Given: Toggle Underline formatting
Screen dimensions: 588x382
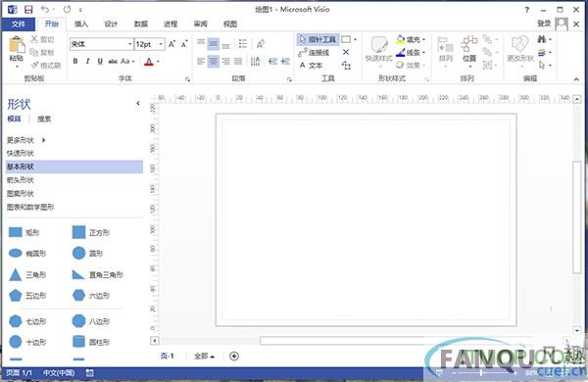Looking at the screenshot, I should pos(100,61).
